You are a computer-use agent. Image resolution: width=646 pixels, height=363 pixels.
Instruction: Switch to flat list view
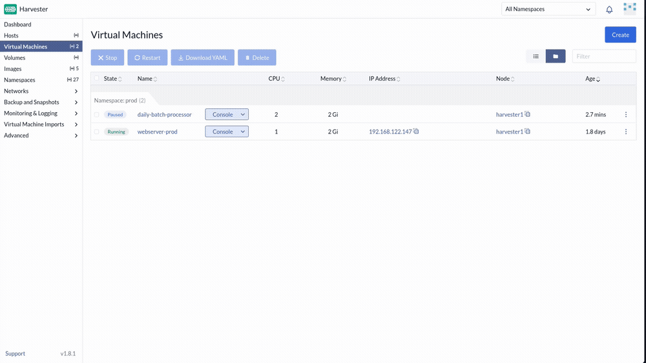click(x=536, y=56)
